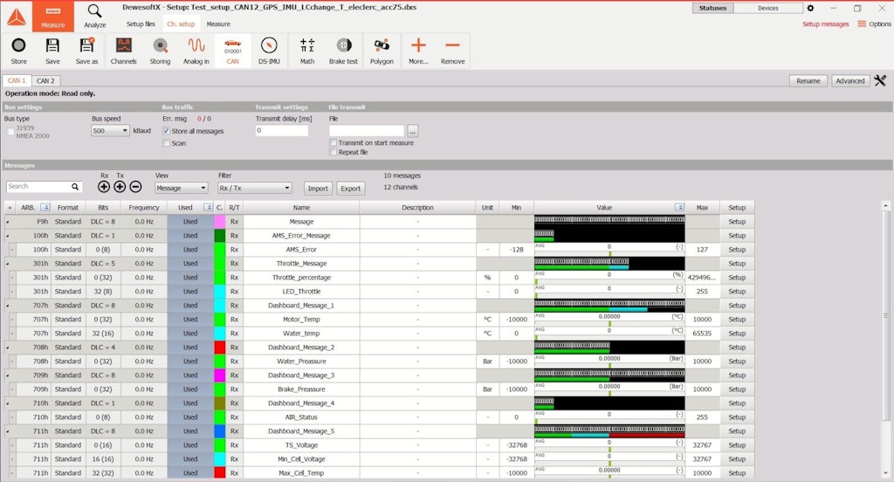Change color swatch of Message F9h
Screen dimensions: 894x482
coord(219,221)
